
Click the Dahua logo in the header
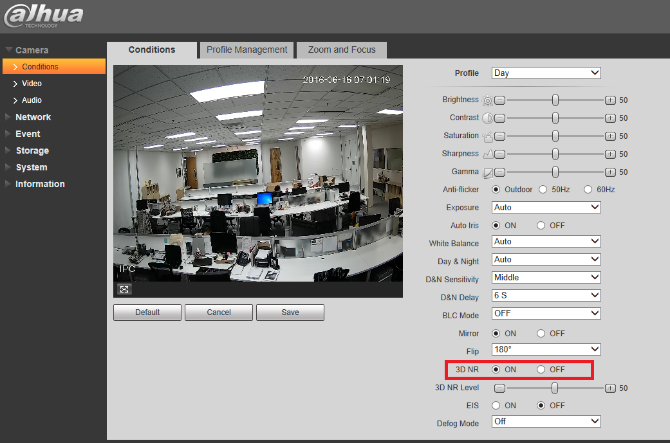[43, 16]
